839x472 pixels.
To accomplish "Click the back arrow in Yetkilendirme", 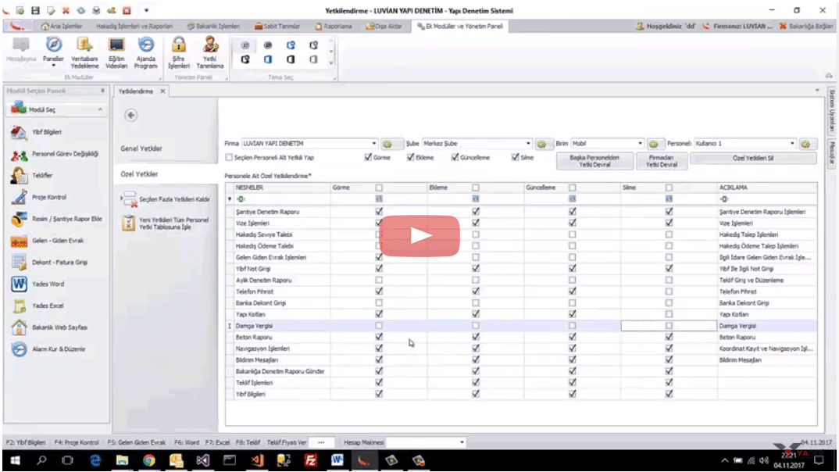I will point(131,115).
